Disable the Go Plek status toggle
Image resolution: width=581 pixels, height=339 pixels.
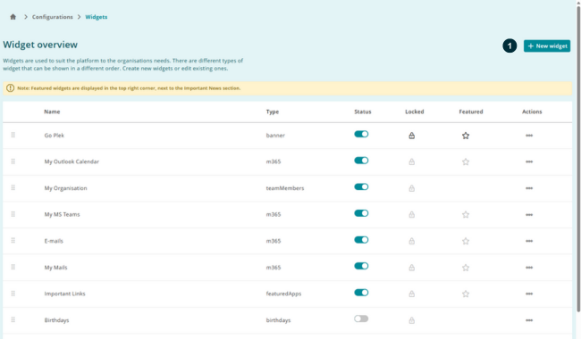(x=361, y=134)
